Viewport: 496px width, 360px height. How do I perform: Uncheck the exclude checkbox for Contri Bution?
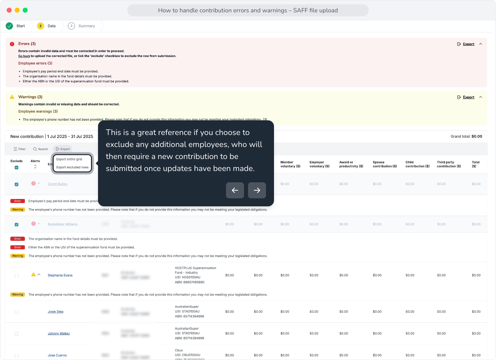[x=16, y=184]
